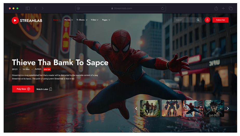240x136 pixels.
Task: Click the browser share icon
Action: click(x=216, y=8)
